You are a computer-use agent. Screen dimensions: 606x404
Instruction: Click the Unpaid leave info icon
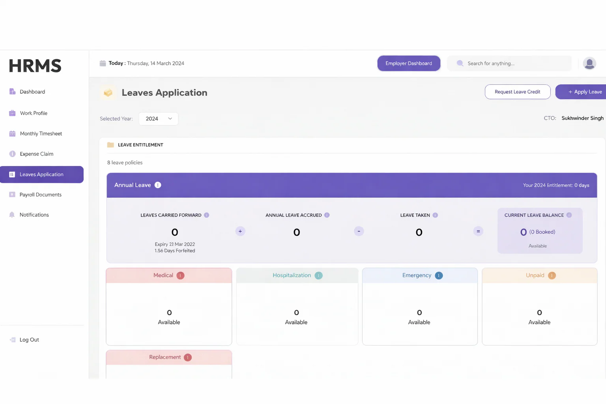coord(552,275)
